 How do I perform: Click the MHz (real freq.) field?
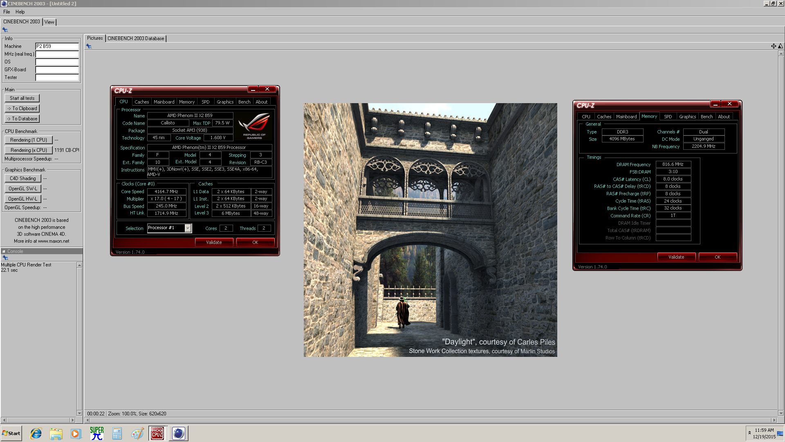point(57,54)
